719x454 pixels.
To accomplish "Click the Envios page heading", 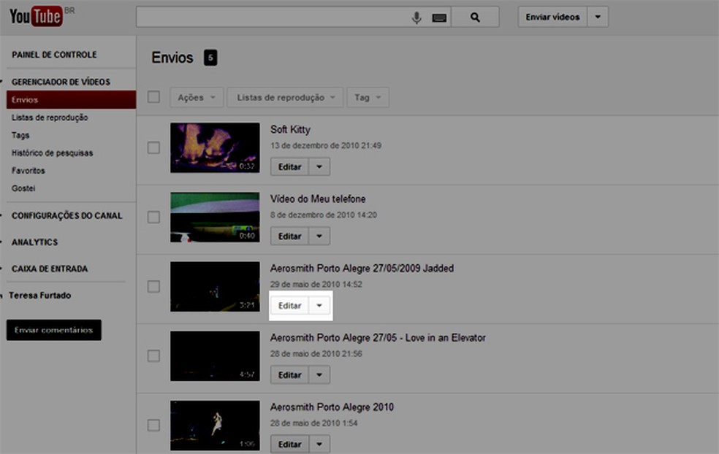I will coord(172,58).
